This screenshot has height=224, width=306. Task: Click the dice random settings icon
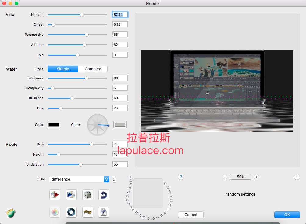click(87, 195)
